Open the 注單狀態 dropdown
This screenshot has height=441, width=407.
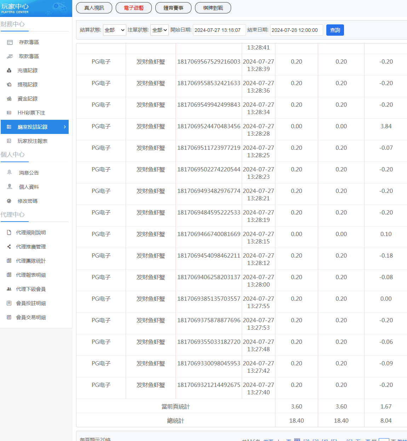coord(159,30)
